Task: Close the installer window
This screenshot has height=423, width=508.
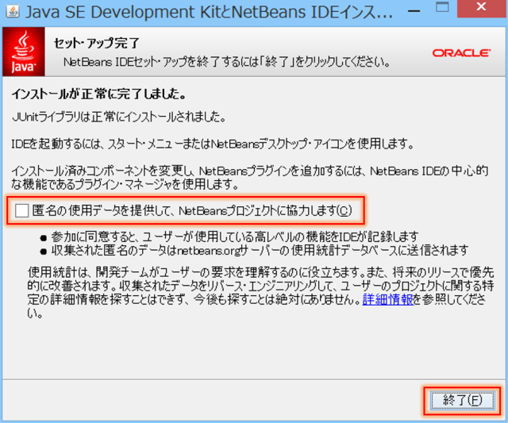Action: click(x=482, y=7)
